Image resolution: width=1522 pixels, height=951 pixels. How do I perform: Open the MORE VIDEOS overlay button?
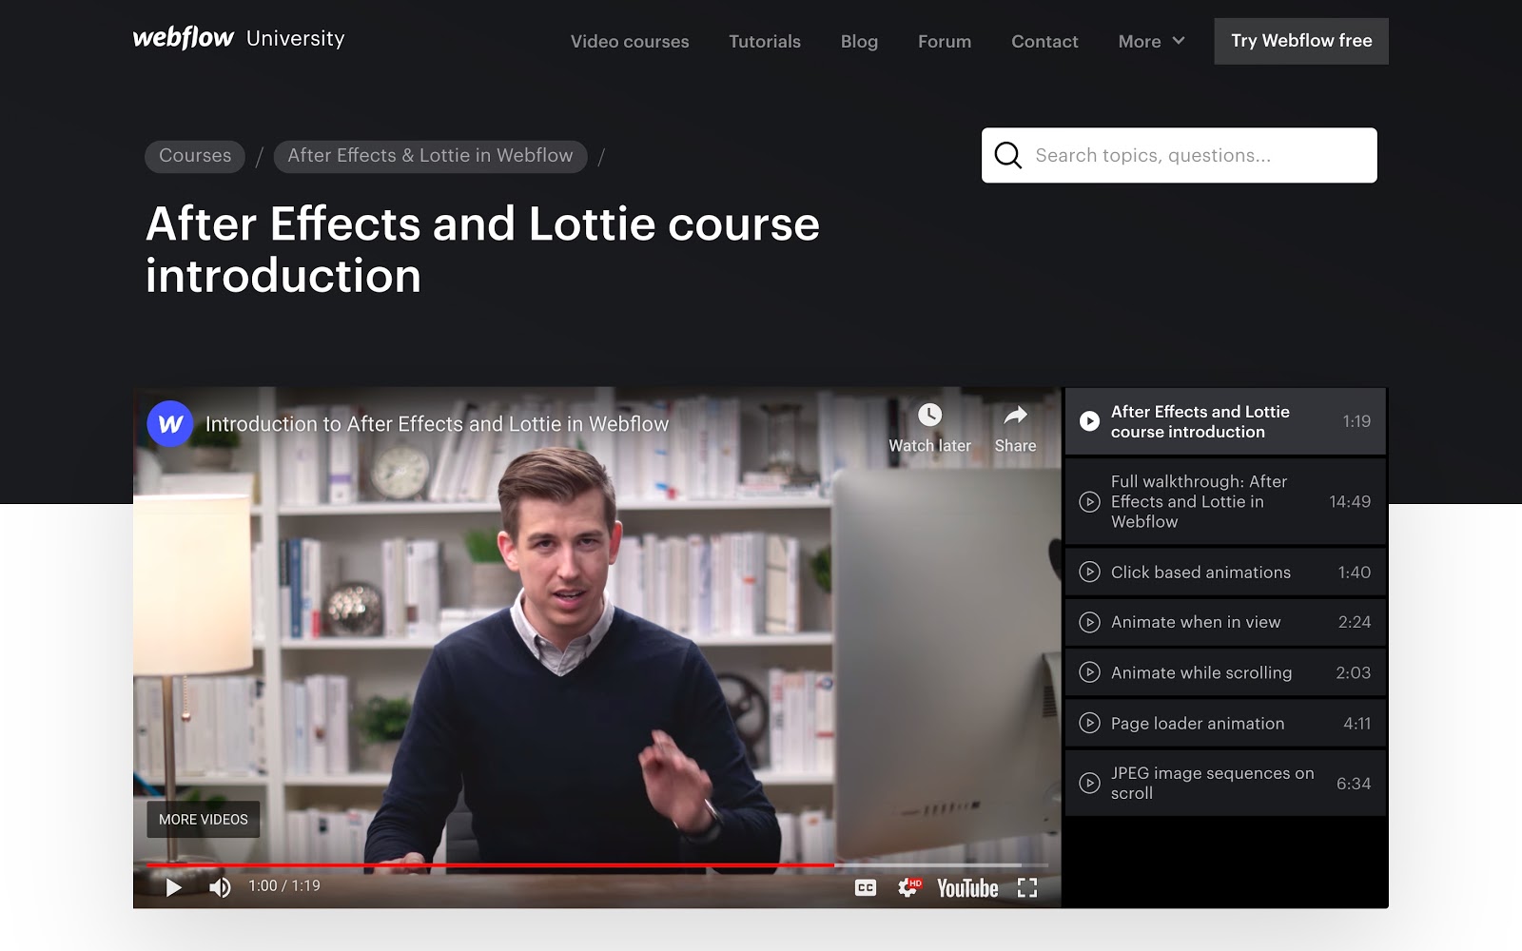coord(203,819)
